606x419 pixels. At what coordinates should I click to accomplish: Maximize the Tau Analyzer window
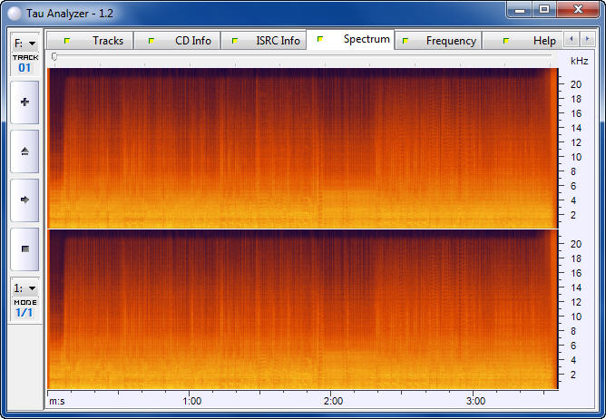[x=544, y=9]
